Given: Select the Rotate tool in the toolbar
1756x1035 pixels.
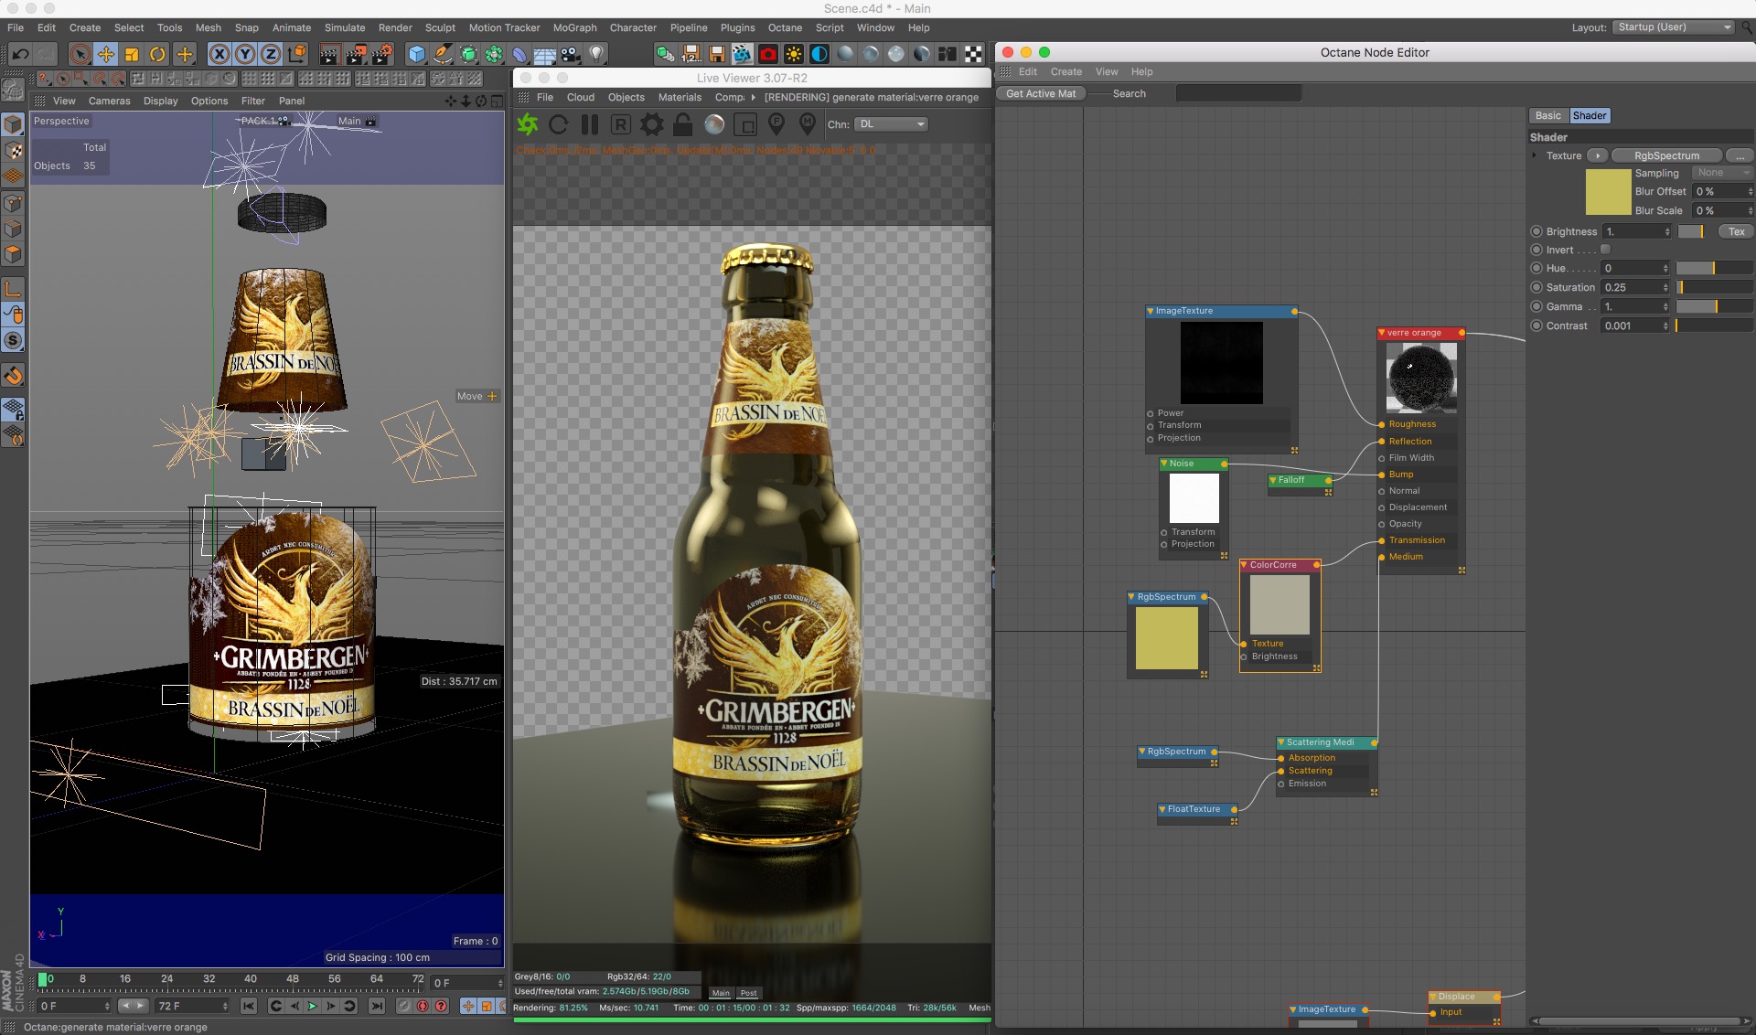Looking at the screenshot, I should click(x=157, y=54).
